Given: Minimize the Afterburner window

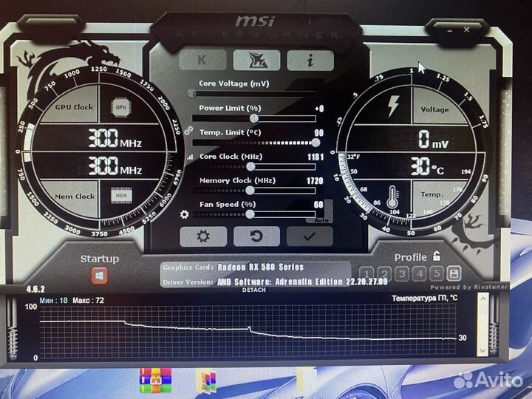Looking at the screenshot, I should tap(449, 30).
